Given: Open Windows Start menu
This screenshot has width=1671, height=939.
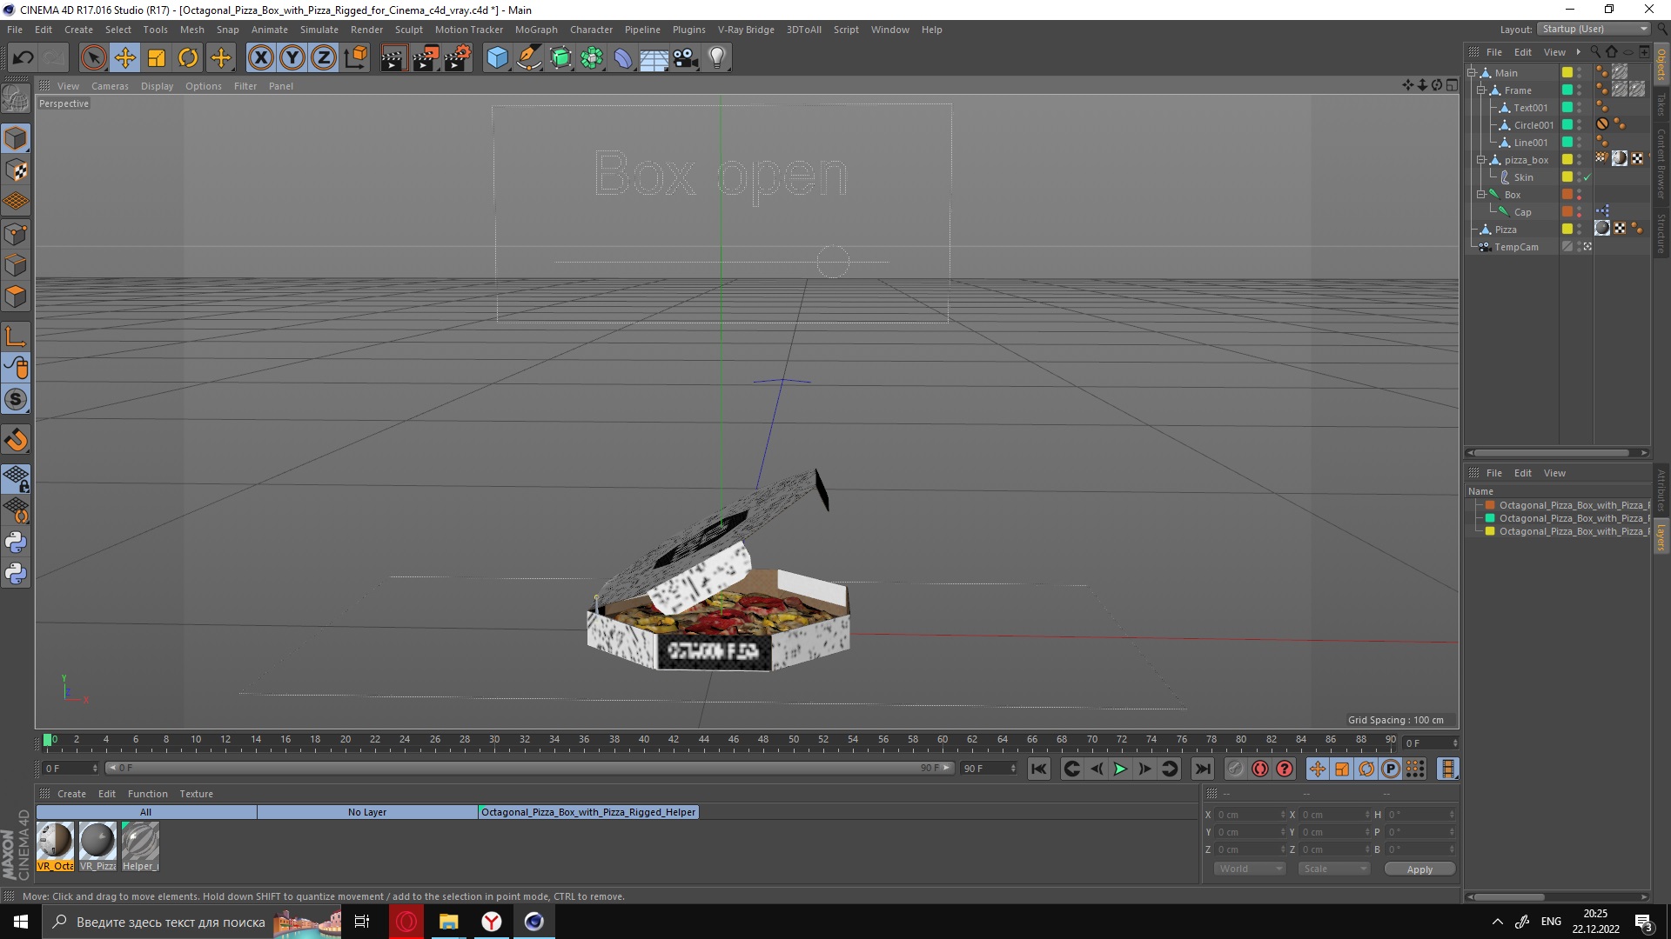Looking at the screenshot, I should 21,922.
